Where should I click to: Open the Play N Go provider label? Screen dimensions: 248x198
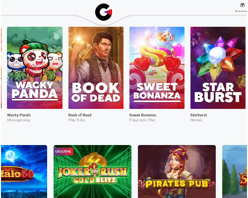pos(76,120)
